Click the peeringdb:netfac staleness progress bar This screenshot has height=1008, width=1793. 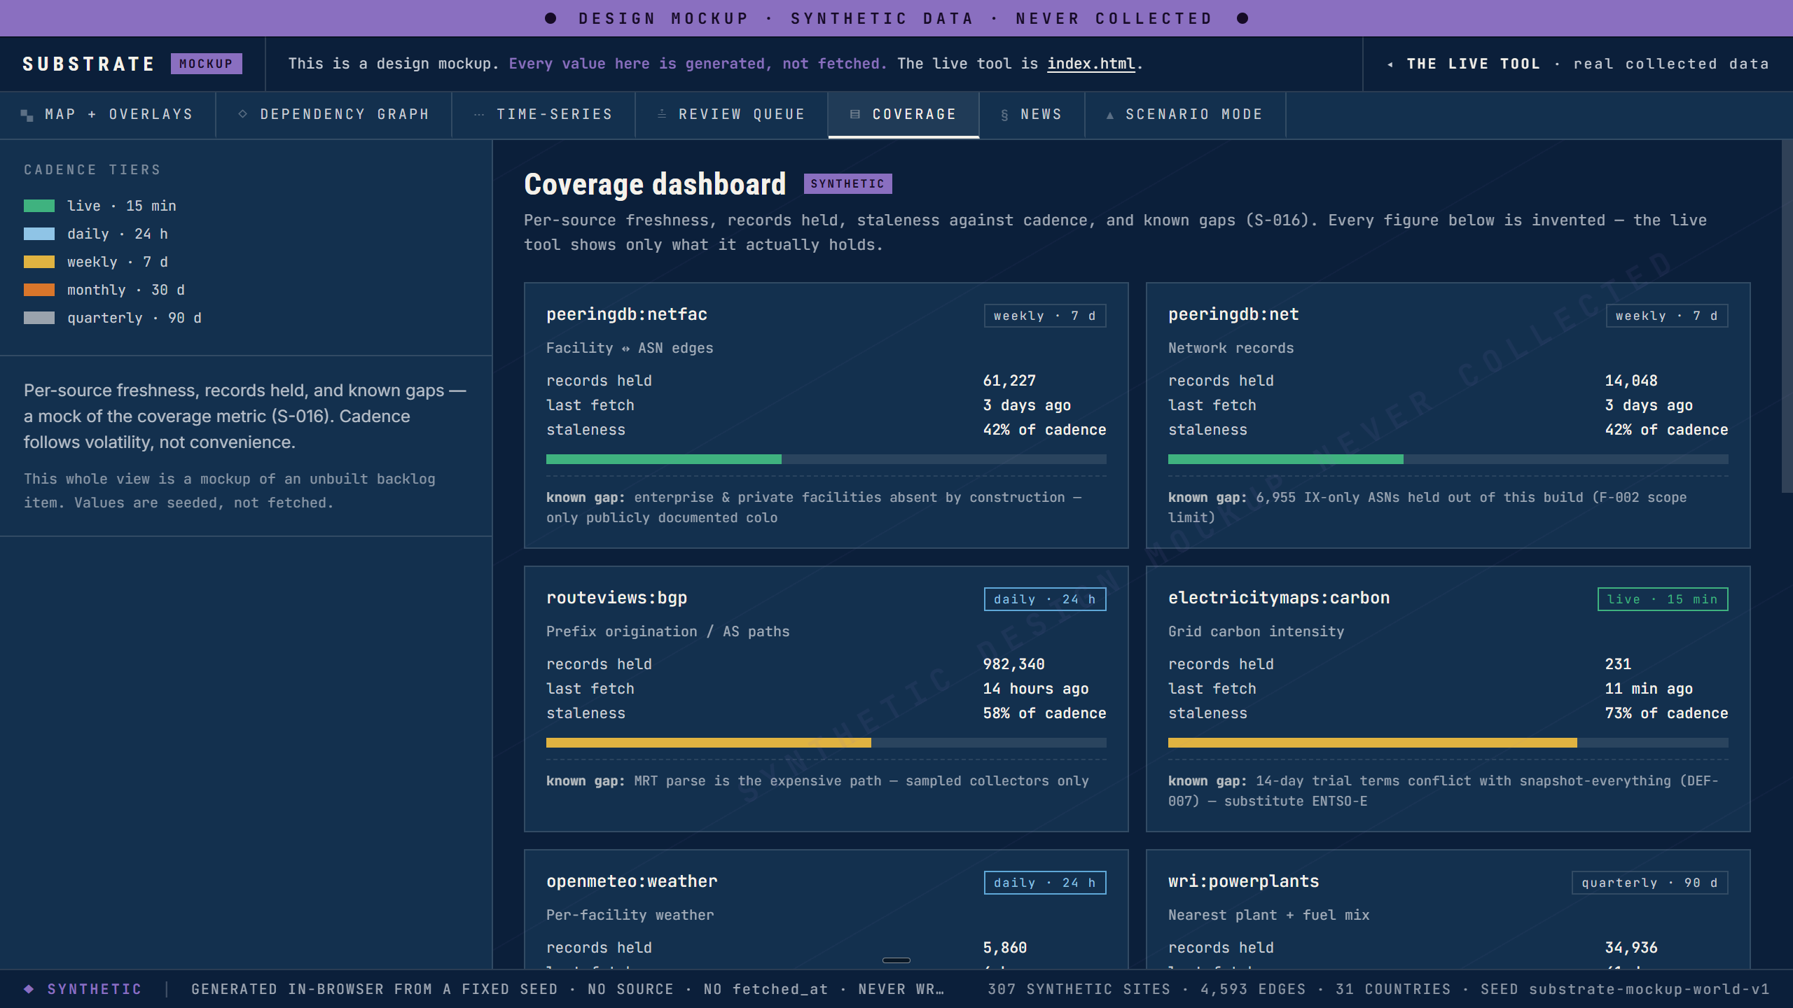pos(826,459)
